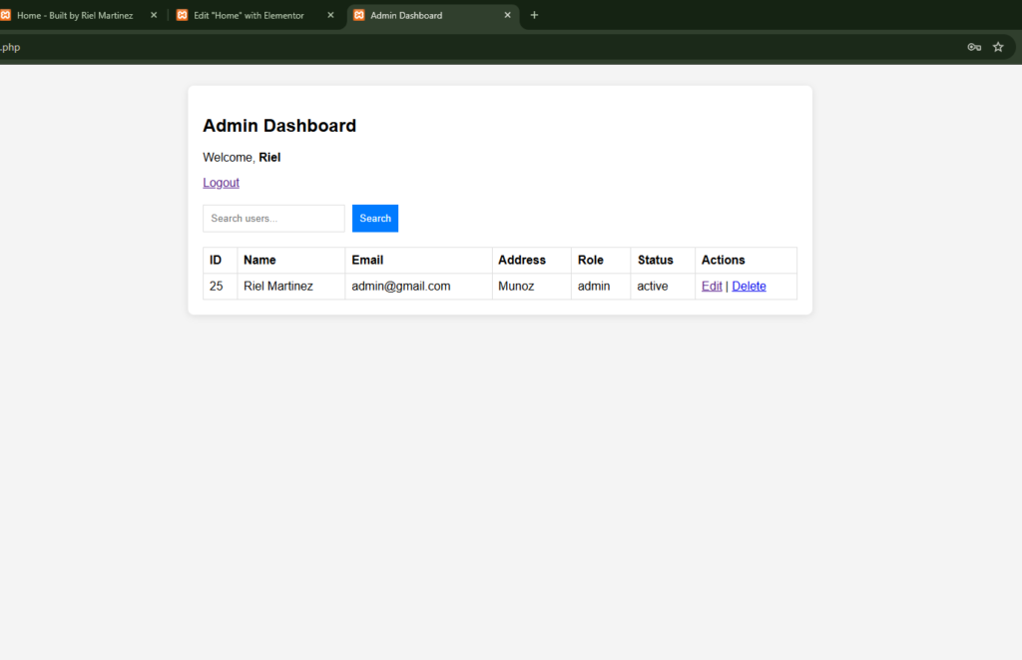Close the Home - Built by Riel Martinez tab
Screen dimensions: 1022x660
pyautogui.click(x=154, y=15)
